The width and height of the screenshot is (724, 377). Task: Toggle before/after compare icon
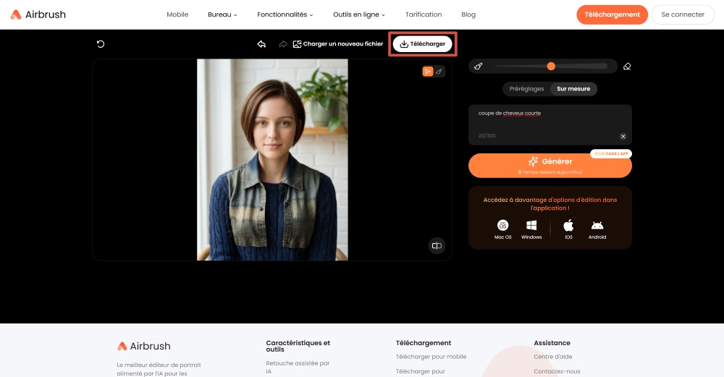tap(437, 246)
